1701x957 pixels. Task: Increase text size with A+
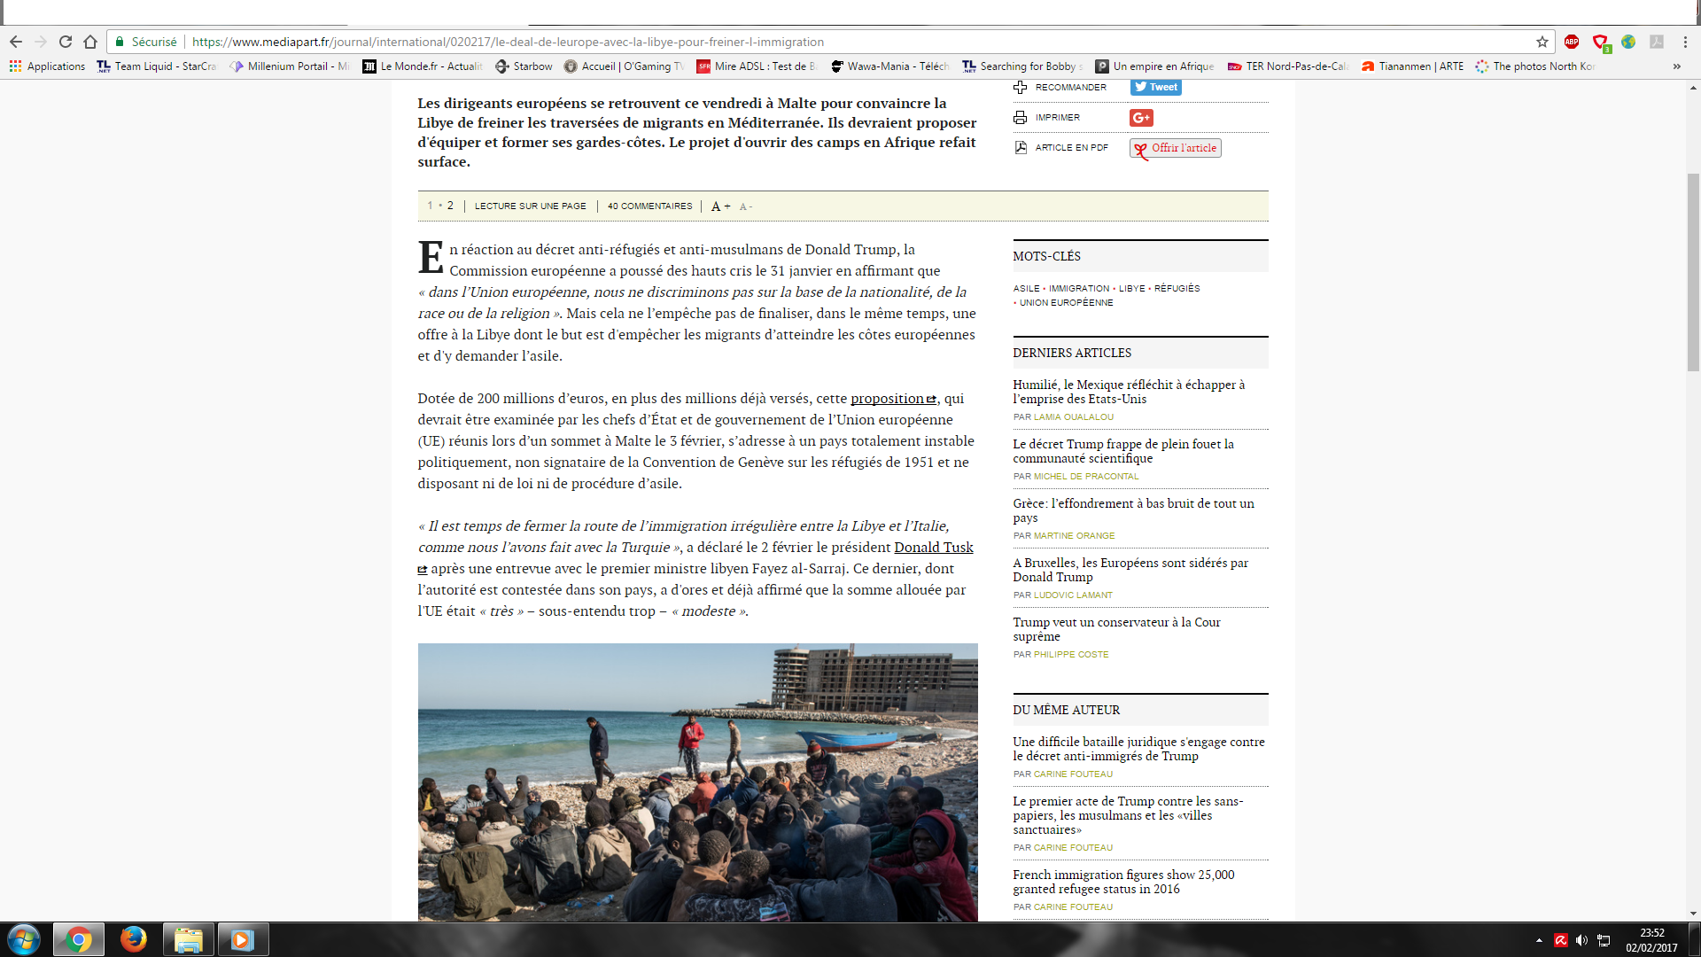(x=721, y=206)
